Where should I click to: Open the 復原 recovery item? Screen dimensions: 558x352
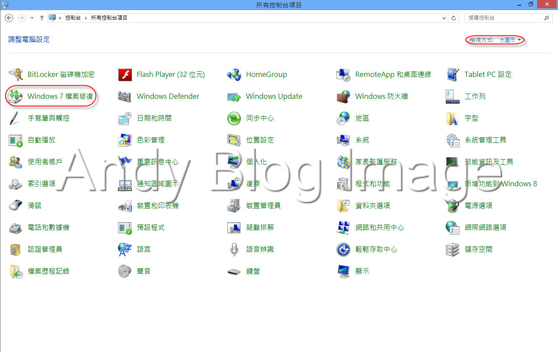(x=243, y=184)
